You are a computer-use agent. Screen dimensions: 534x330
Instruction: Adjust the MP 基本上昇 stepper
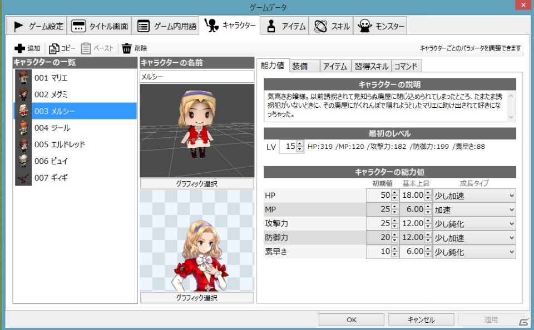point(428,209)
